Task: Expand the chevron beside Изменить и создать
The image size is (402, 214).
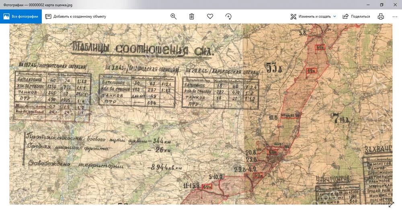Action: (334, 16)
